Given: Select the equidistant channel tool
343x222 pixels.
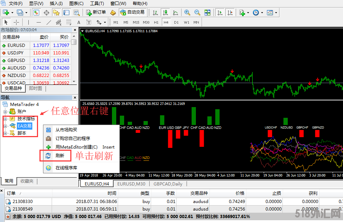Looking at the screenshot, I should (x=58, y=22).
